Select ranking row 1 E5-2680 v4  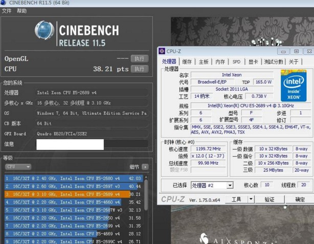[73, 179]
